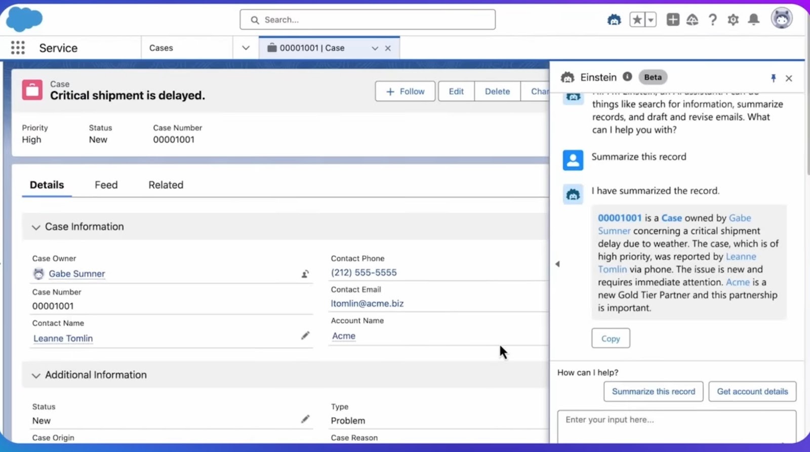Screen dimensions: 810x452
Task: Click Get account details suggestion
Action: (x=752, y=392)
